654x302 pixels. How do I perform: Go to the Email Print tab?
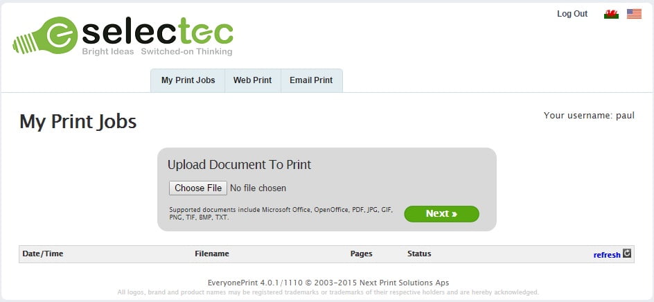click(311, 80)
